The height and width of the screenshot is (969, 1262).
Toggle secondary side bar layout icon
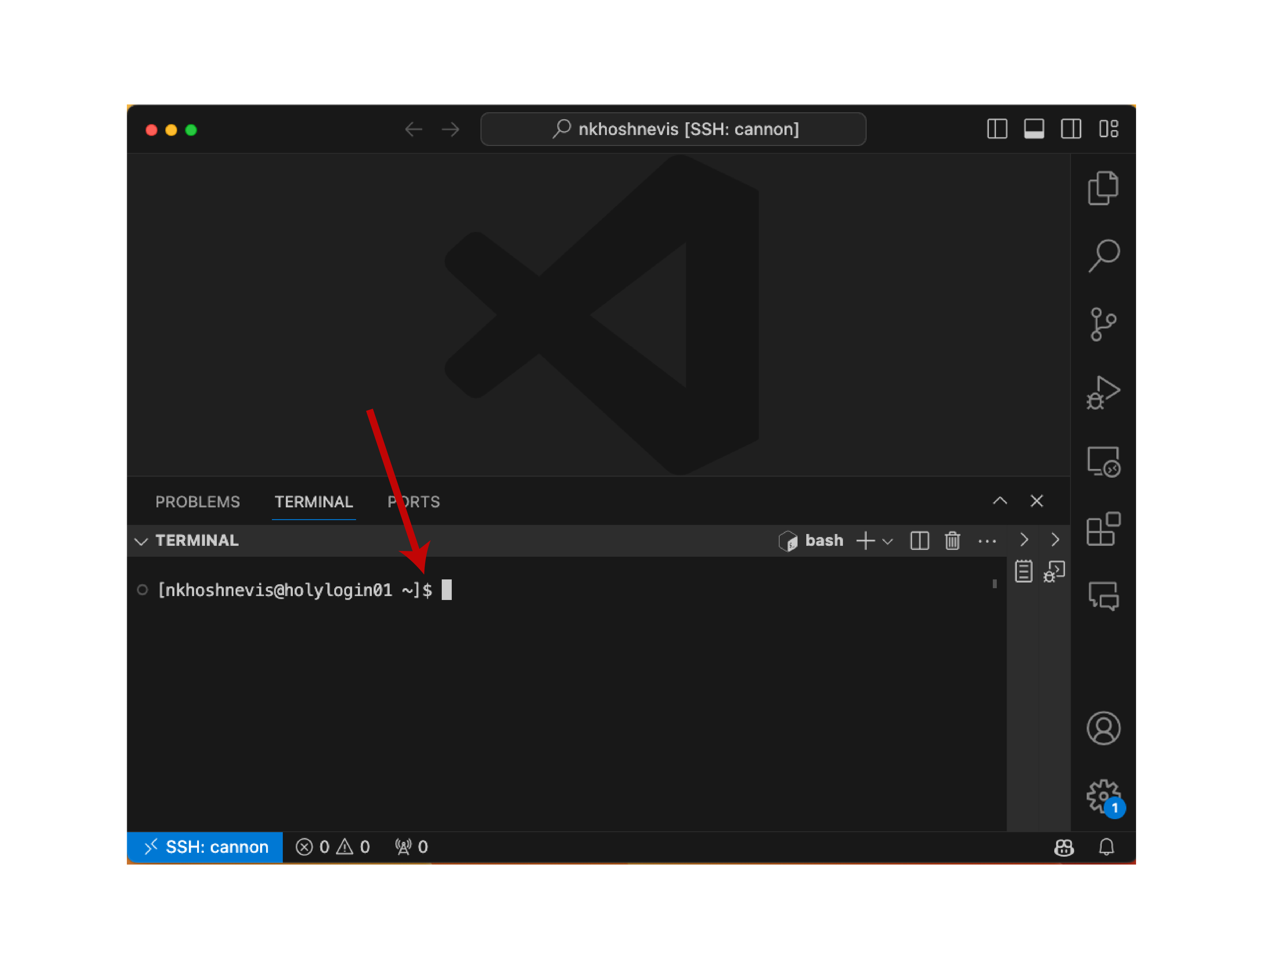(1071, 129)
